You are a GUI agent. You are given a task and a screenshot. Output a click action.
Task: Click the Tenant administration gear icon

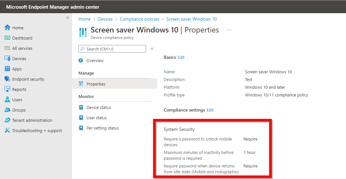pyautogui.click(x=7, y=120)
